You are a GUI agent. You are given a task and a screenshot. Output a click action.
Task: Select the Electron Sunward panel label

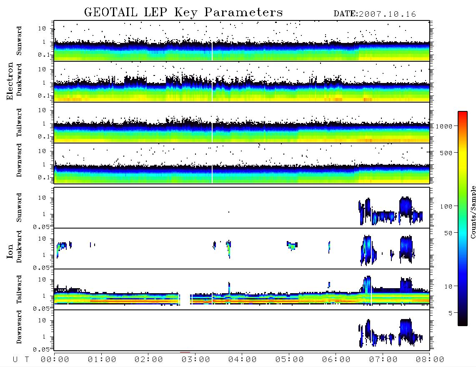pos(19,41)
